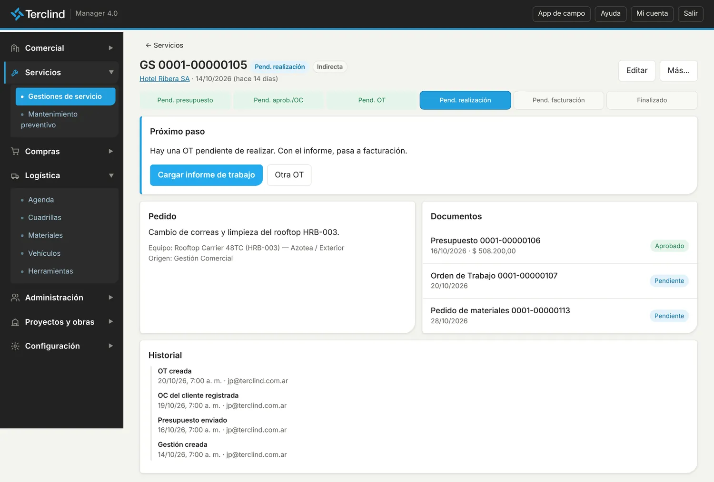Expand the Proyectos y obras arrow

(111, 322)
